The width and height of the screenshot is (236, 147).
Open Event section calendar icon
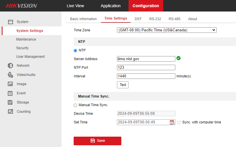10,93
